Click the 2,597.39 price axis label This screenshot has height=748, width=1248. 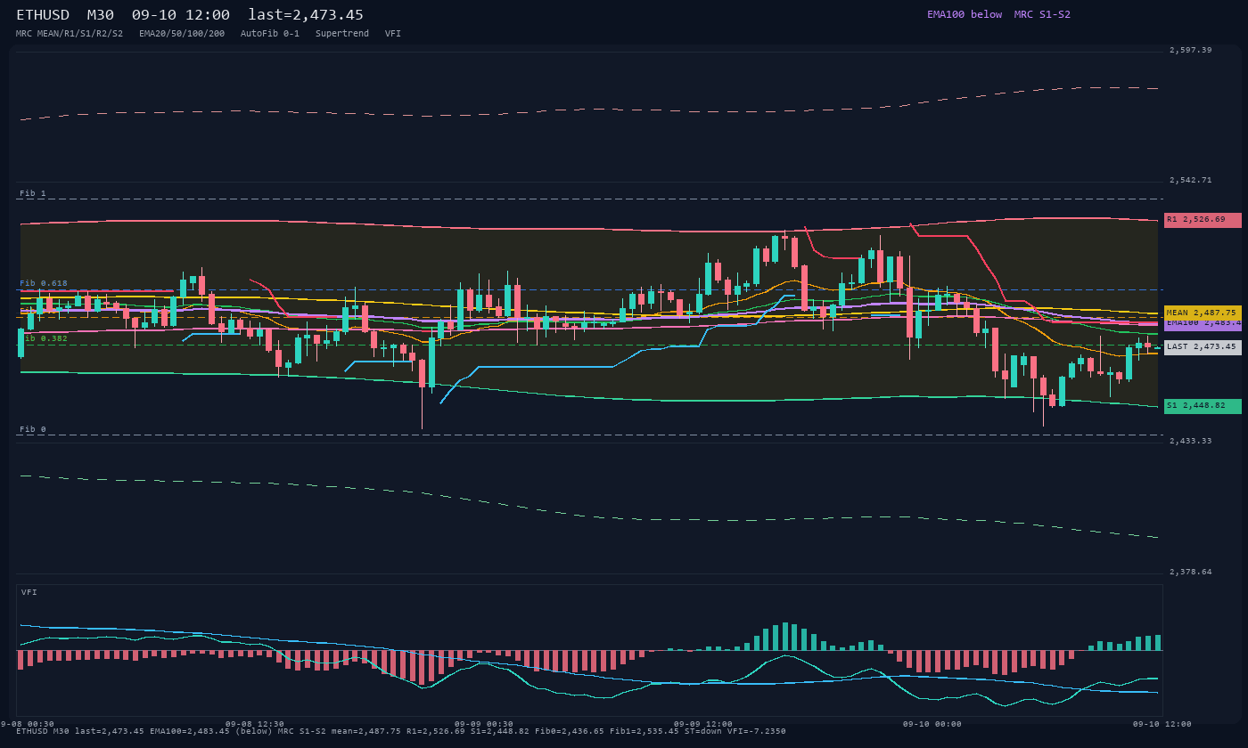pyautogui.click(x=1191, y=50)
